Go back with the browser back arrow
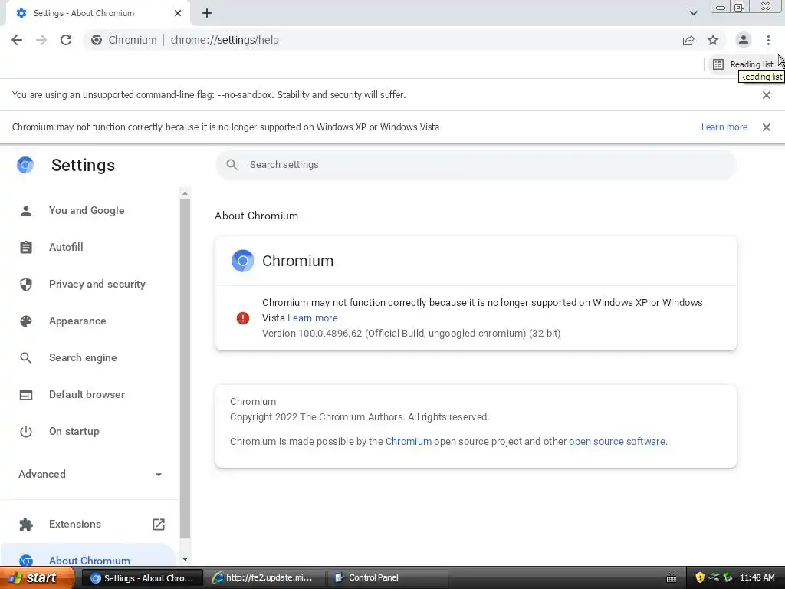Image resolution: width=785 pixels, height=589 pixels. pos(17,40)
